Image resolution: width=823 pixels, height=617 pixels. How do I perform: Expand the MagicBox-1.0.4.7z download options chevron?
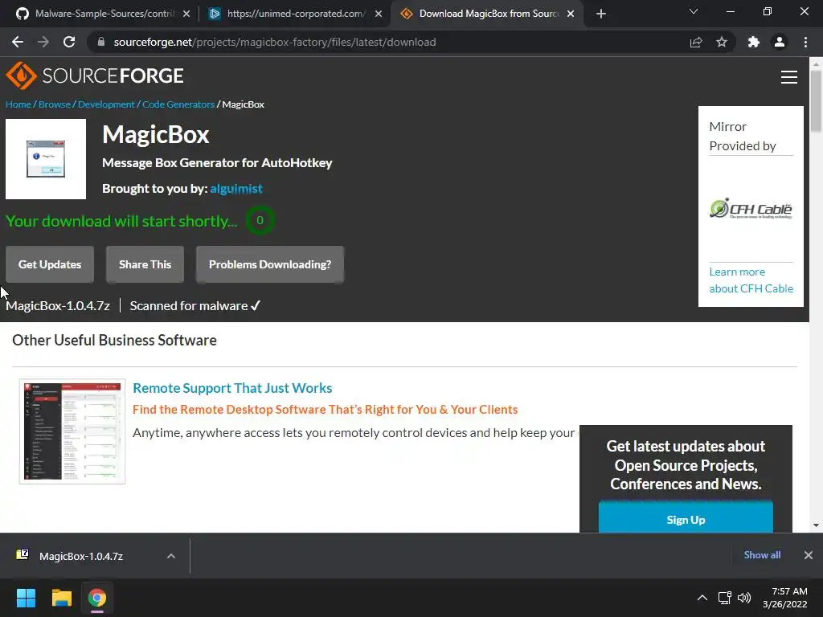(x=171, y=556)
